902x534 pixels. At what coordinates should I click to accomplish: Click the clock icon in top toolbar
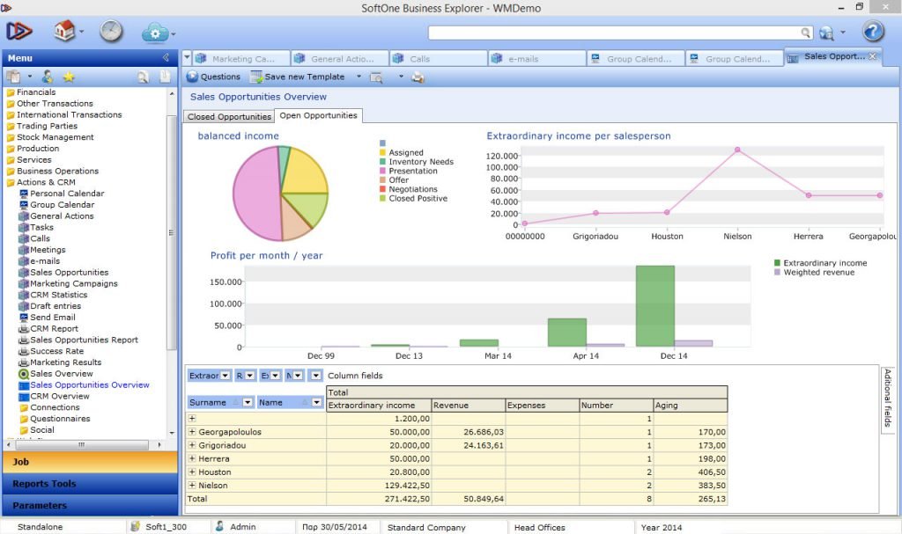[111, 31]
